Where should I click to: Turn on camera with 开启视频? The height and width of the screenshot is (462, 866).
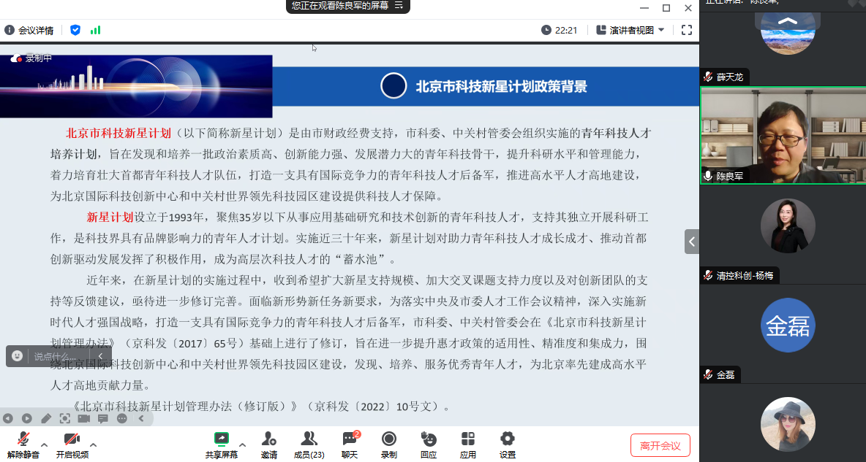click(72, 445)
